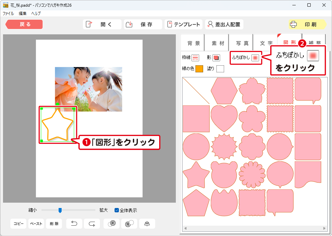
Task: Send object backward with 背 icon
Action: coord(129,224)
